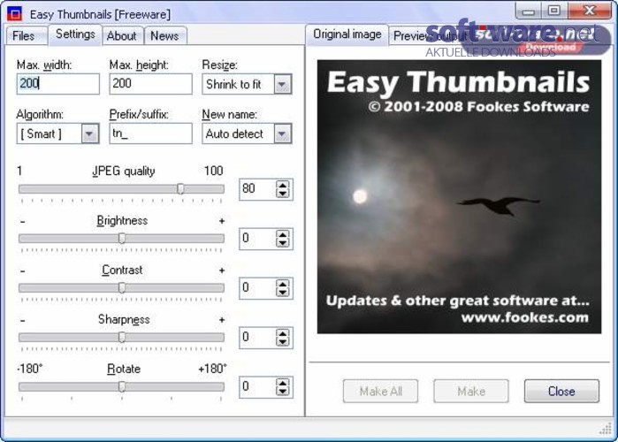Image resolution: width=618 pixels, height=442 pixels.
Task: Expand the Algorithm dropdown arrow
Action: click(x=89, y=133)
